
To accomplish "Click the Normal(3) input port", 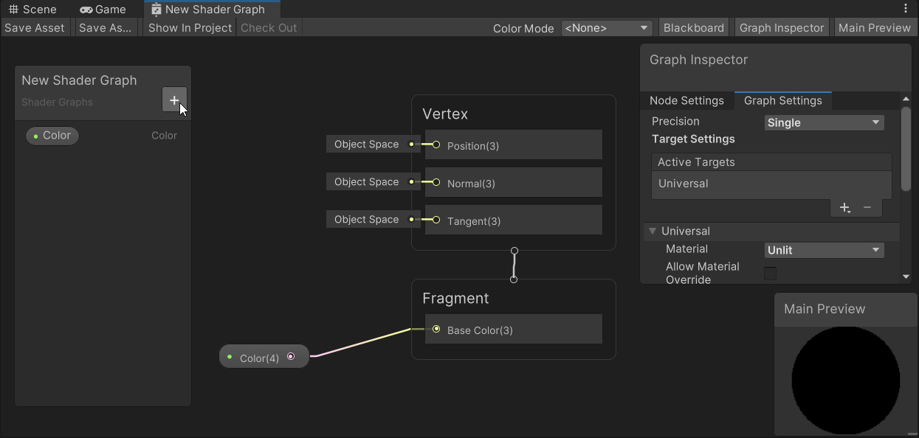I will (436, 182).
